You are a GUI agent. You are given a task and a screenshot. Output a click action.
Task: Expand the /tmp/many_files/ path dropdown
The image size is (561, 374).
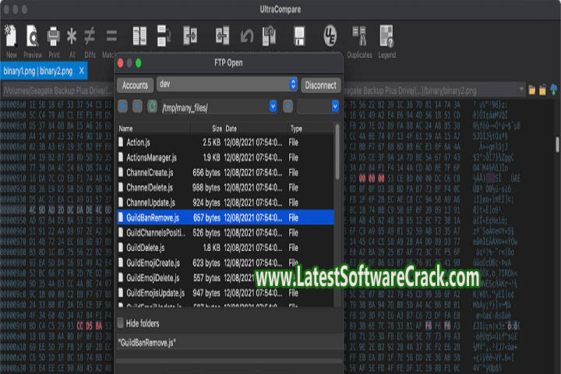(273, 106)
